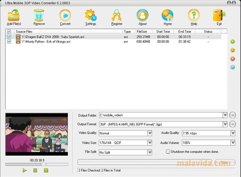Go to Home globe icon
The width and height of the screenshot is (241, 177).
(167, 15)
